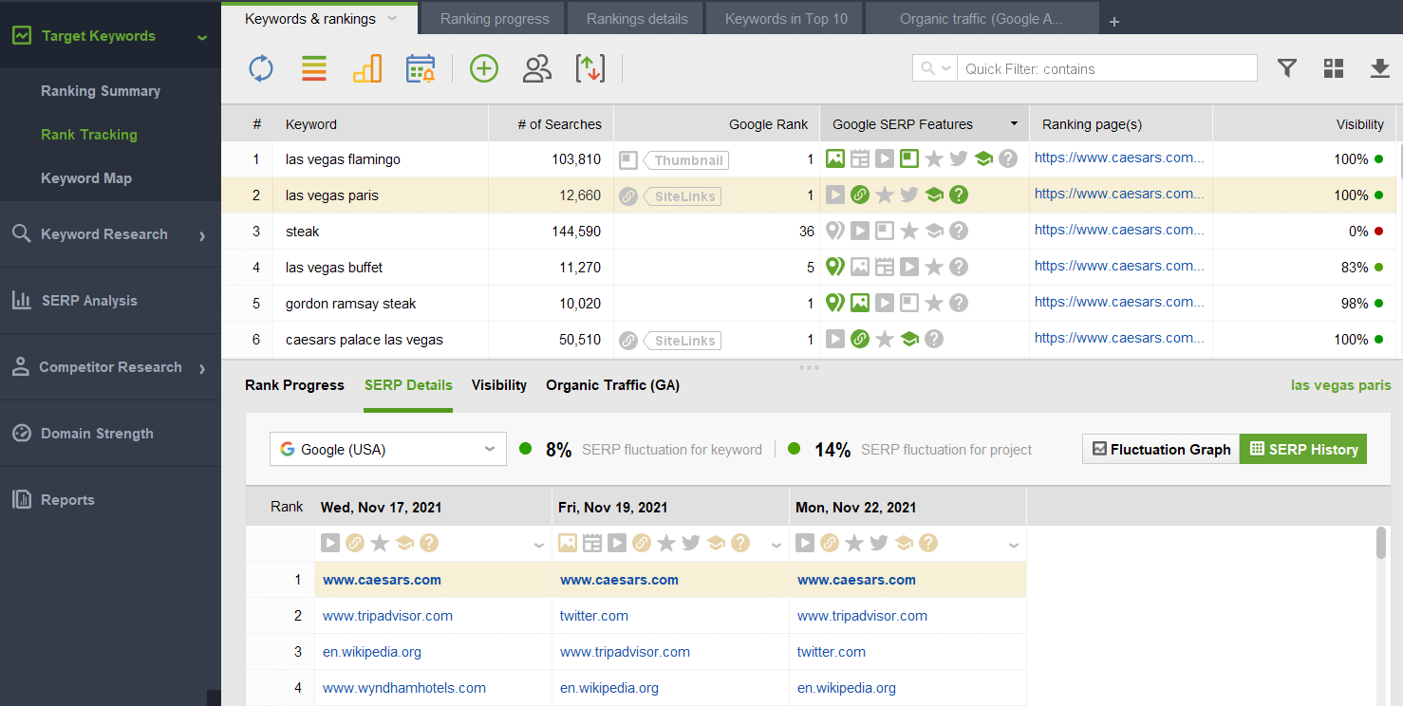Click the Keyword Research magnifier sidebar icon
The width and height of the screenshot is (1403, 706).
tap(21, 233)
